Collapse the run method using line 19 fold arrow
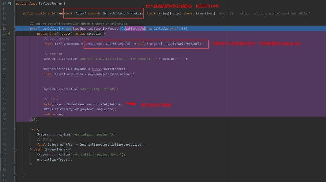This screenshot has width=326, height=182. [x=14, y=13]
